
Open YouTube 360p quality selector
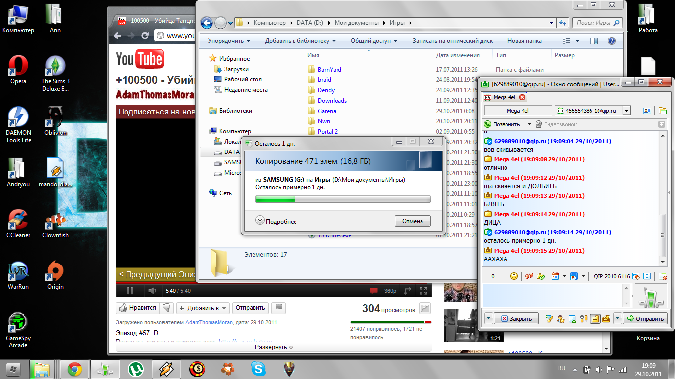[390, 291]
